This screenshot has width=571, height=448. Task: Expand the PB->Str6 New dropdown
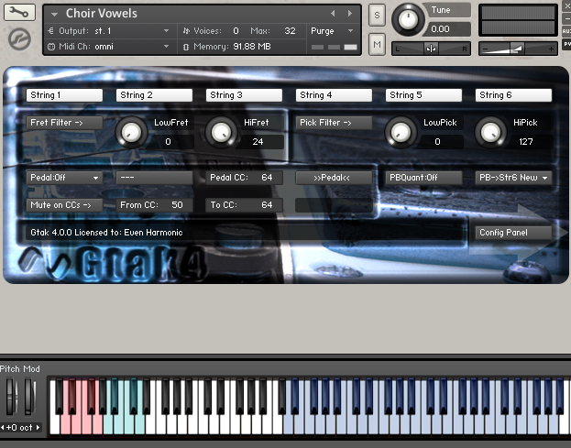tap(513, 178)
